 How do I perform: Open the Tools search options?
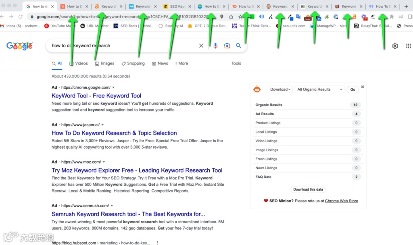pos(236,63)
